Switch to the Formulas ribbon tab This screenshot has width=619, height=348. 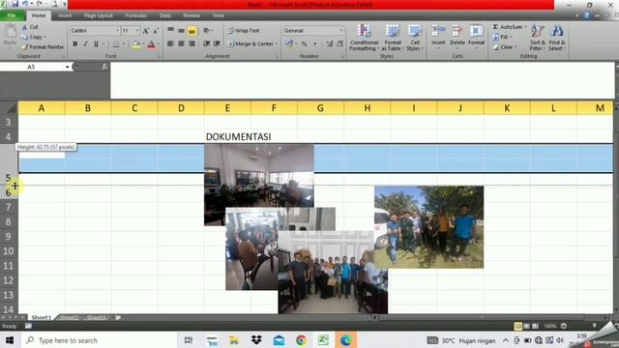pos(135,15)
